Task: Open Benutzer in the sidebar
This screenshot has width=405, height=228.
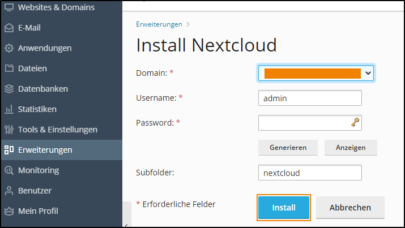Action: pos(35,191)
